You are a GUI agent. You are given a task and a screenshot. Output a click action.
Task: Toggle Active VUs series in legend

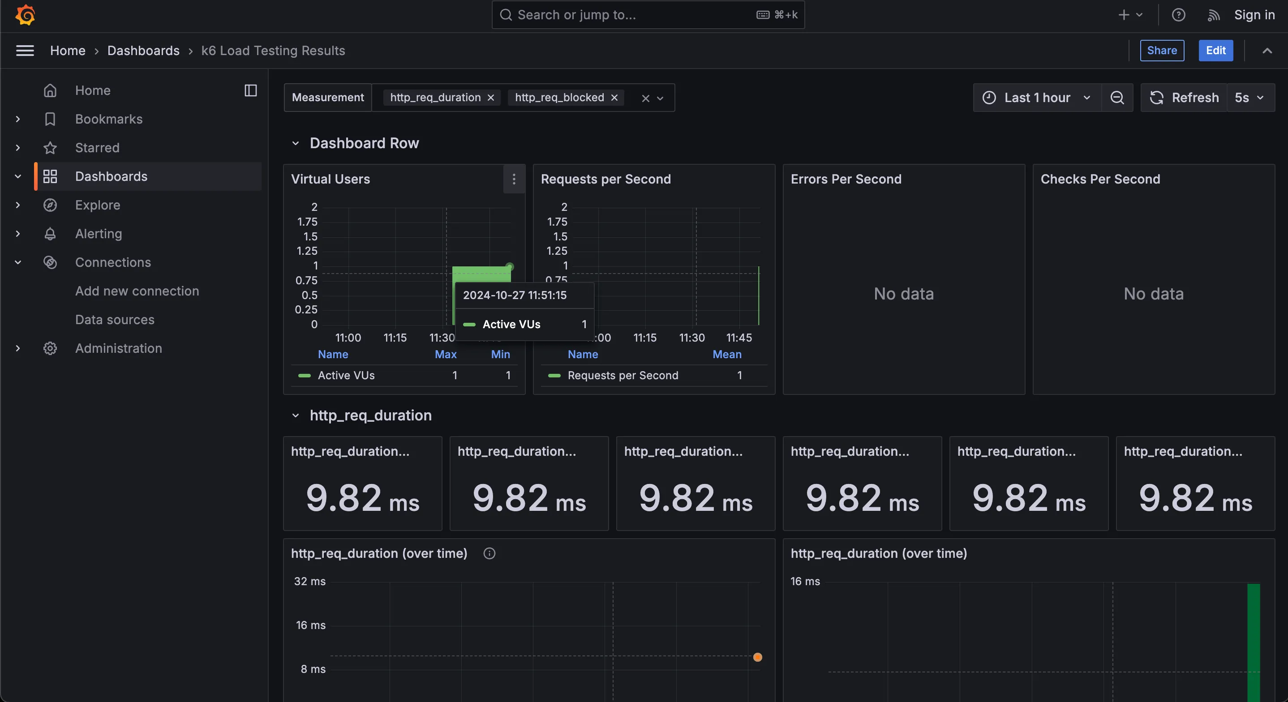[346, 376]
